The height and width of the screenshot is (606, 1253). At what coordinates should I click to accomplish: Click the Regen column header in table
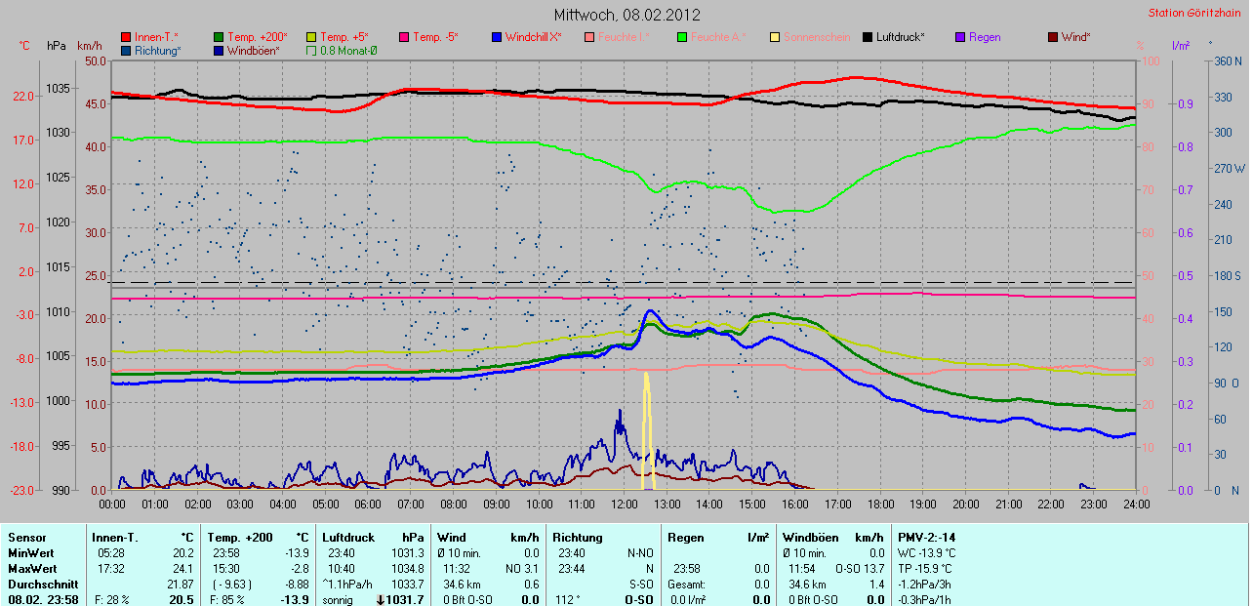click(x=687, y=537)
